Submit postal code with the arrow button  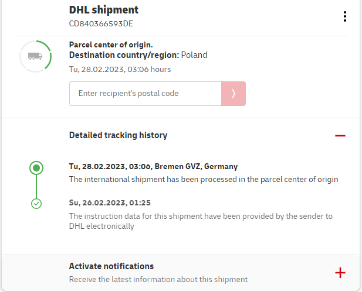pyautogui.click(x=233, y=94)
